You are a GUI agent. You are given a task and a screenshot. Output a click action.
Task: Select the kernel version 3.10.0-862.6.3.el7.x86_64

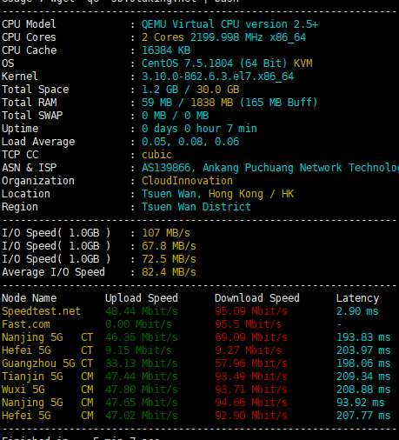tap(217, 77)
